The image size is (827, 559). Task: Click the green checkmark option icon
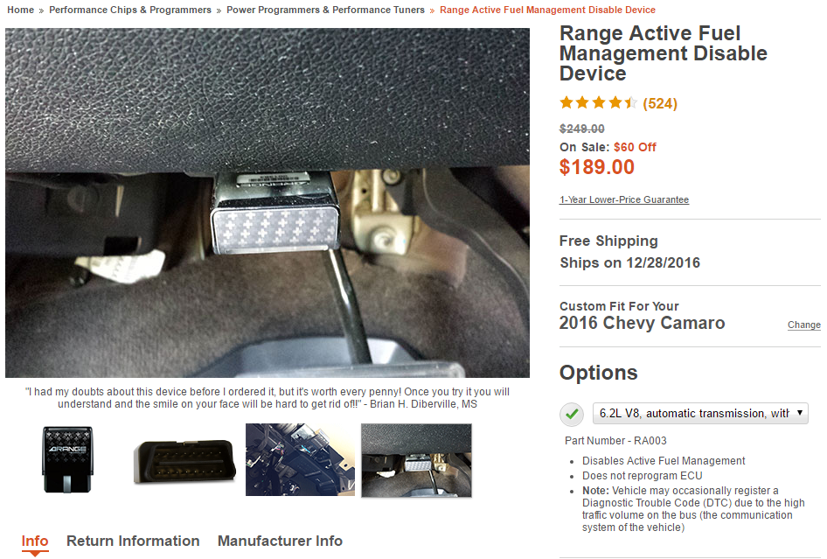click(572, 414)
